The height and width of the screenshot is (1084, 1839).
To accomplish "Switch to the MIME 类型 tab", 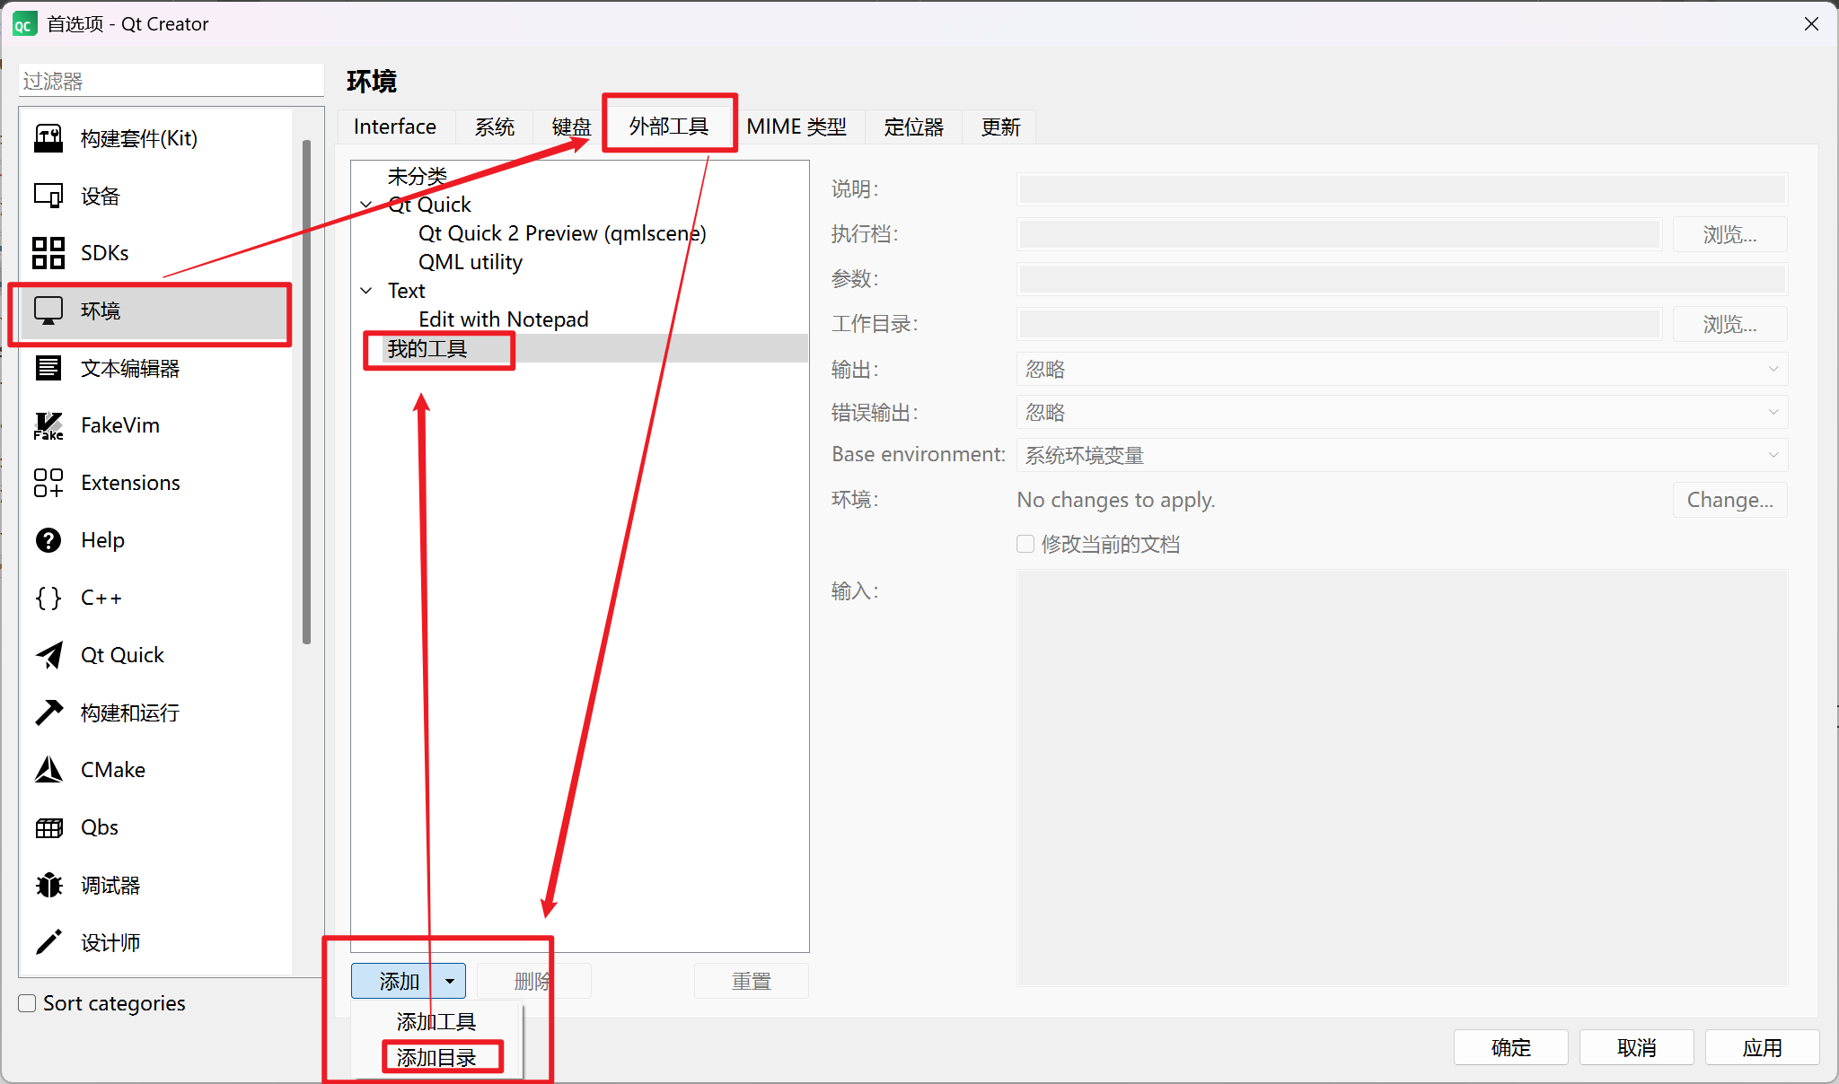I will [x=796, y=127].
